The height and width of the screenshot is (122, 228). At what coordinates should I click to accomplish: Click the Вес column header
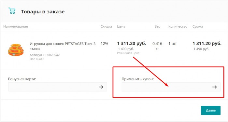(157, 26)
